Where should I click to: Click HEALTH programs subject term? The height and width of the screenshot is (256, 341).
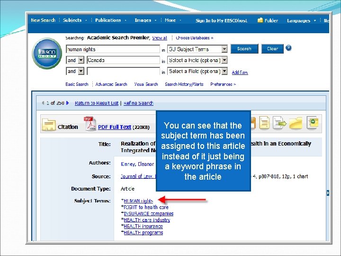144,232
